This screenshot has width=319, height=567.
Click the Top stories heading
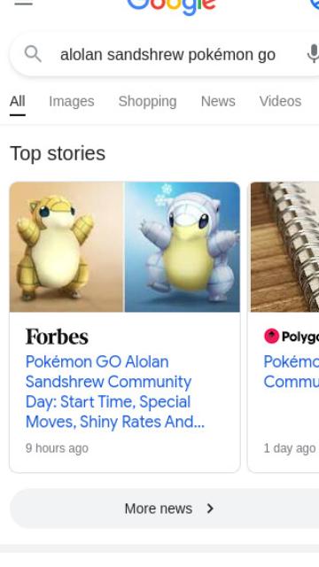click(x=58, y=153)
